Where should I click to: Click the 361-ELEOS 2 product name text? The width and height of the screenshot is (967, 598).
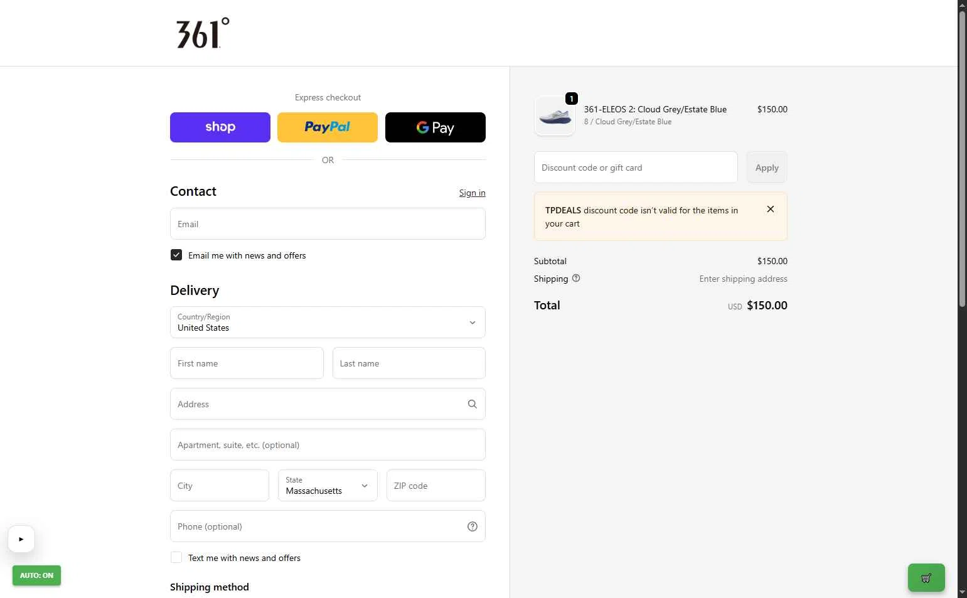coord(655,109)
